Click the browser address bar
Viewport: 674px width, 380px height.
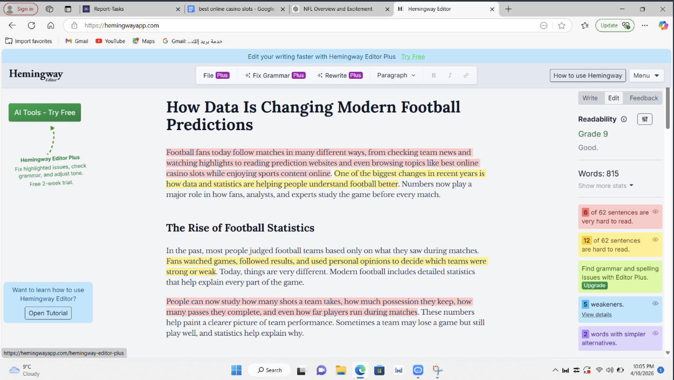(216, 25)
